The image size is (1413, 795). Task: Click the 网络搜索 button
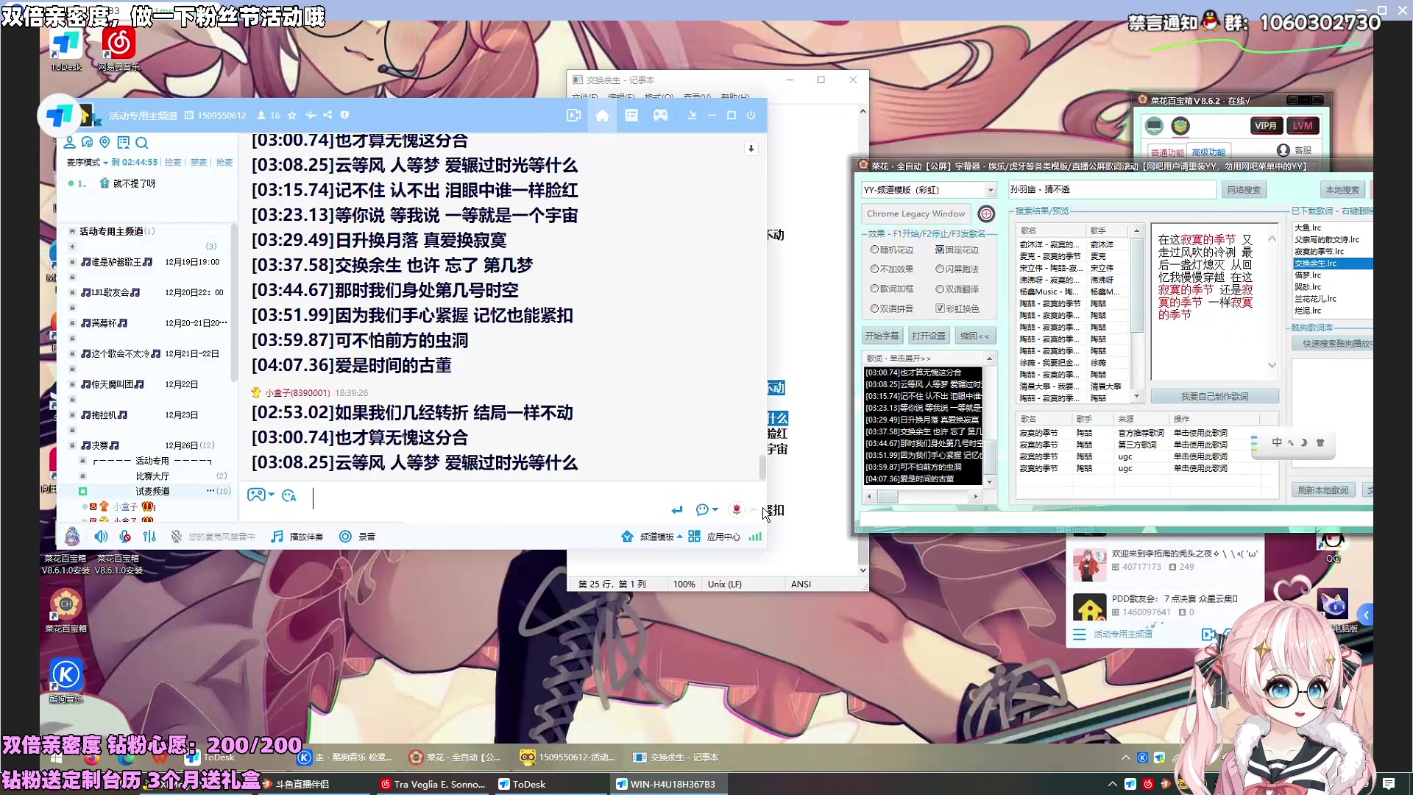coord(1244,190)
